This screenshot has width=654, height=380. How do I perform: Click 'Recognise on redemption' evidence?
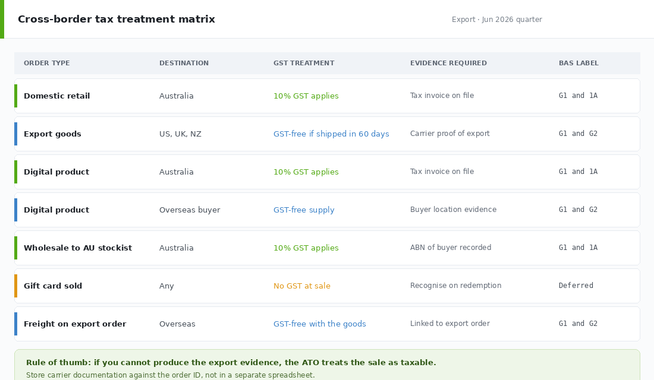[x=455, y=286]
